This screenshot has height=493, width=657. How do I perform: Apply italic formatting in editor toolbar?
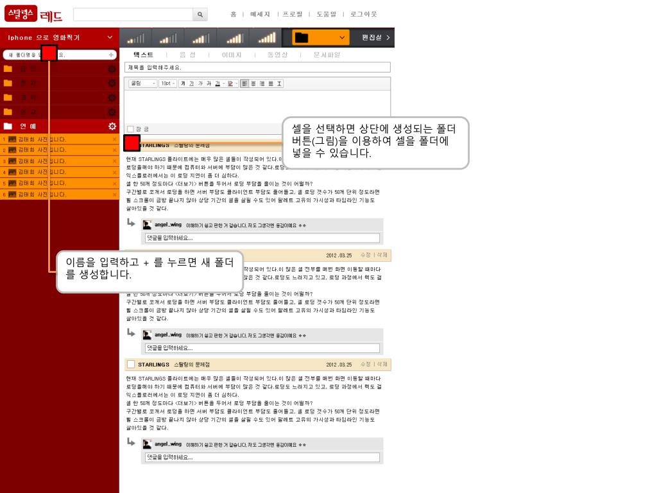click(200, 83)
